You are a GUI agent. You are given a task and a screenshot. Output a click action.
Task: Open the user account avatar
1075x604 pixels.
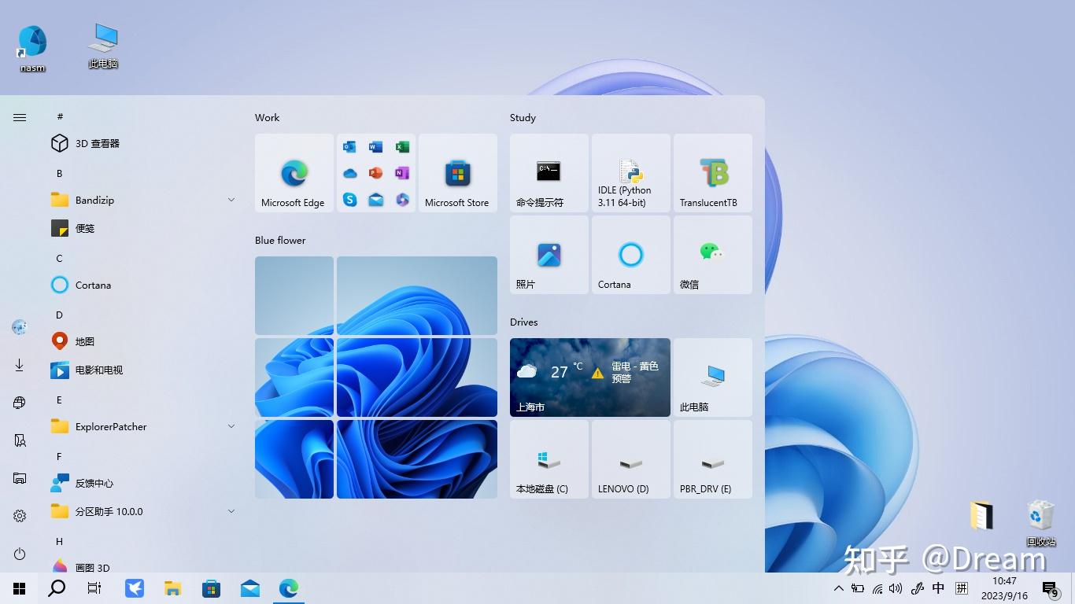(x=20, y=327)
